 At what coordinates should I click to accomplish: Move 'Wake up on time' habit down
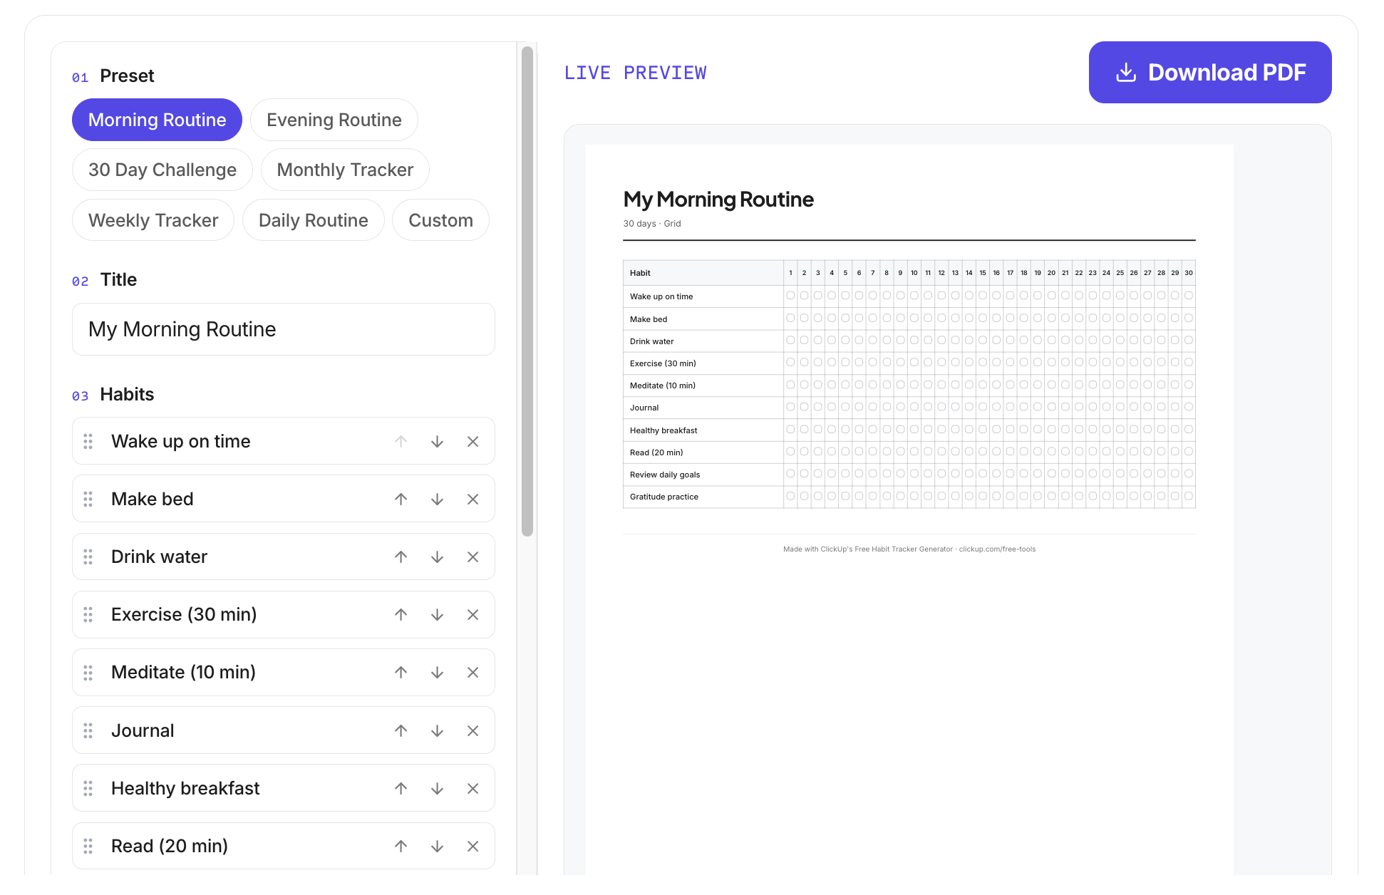tap(438, 442)
